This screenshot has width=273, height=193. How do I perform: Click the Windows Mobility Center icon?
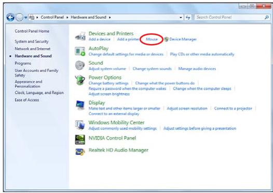[80, 125]
